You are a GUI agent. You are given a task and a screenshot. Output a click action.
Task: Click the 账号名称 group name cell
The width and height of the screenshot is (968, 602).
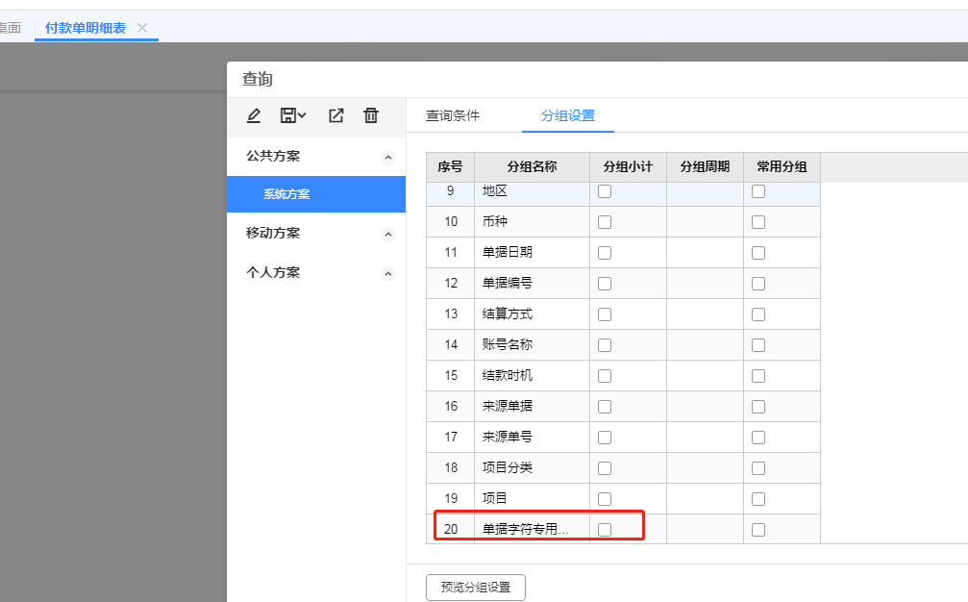tap(533, 344)
